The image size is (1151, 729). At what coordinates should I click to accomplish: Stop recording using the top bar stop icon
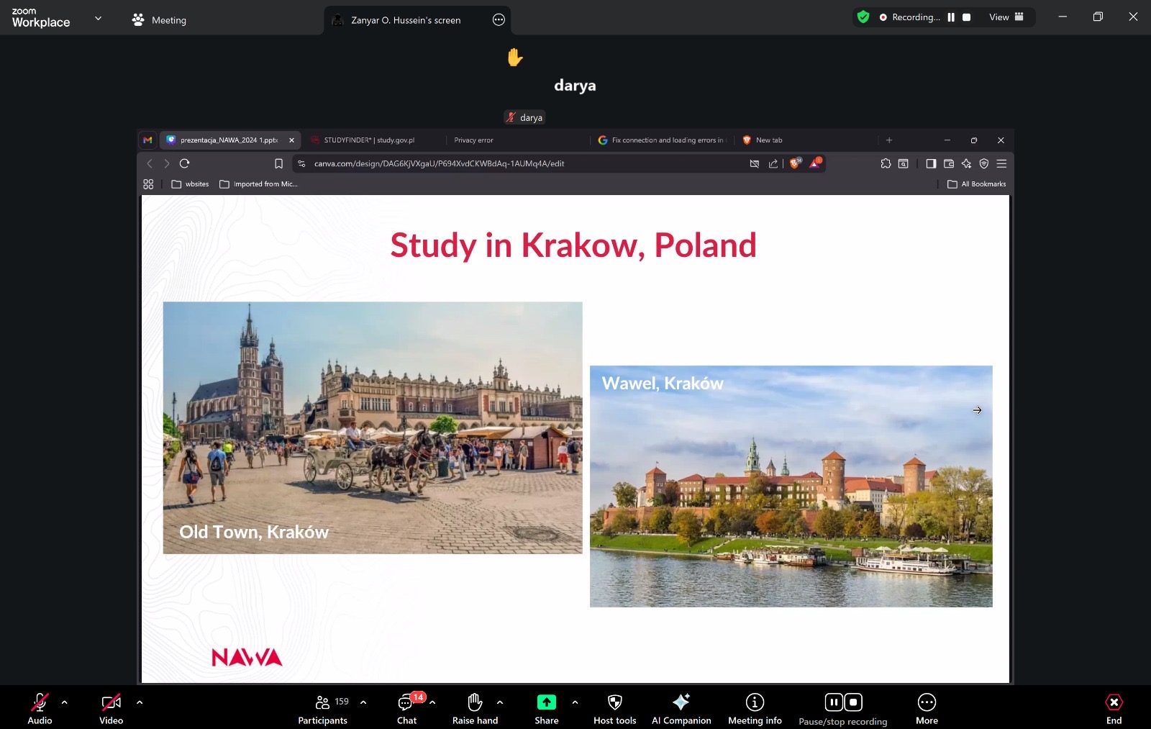(967, 17)
